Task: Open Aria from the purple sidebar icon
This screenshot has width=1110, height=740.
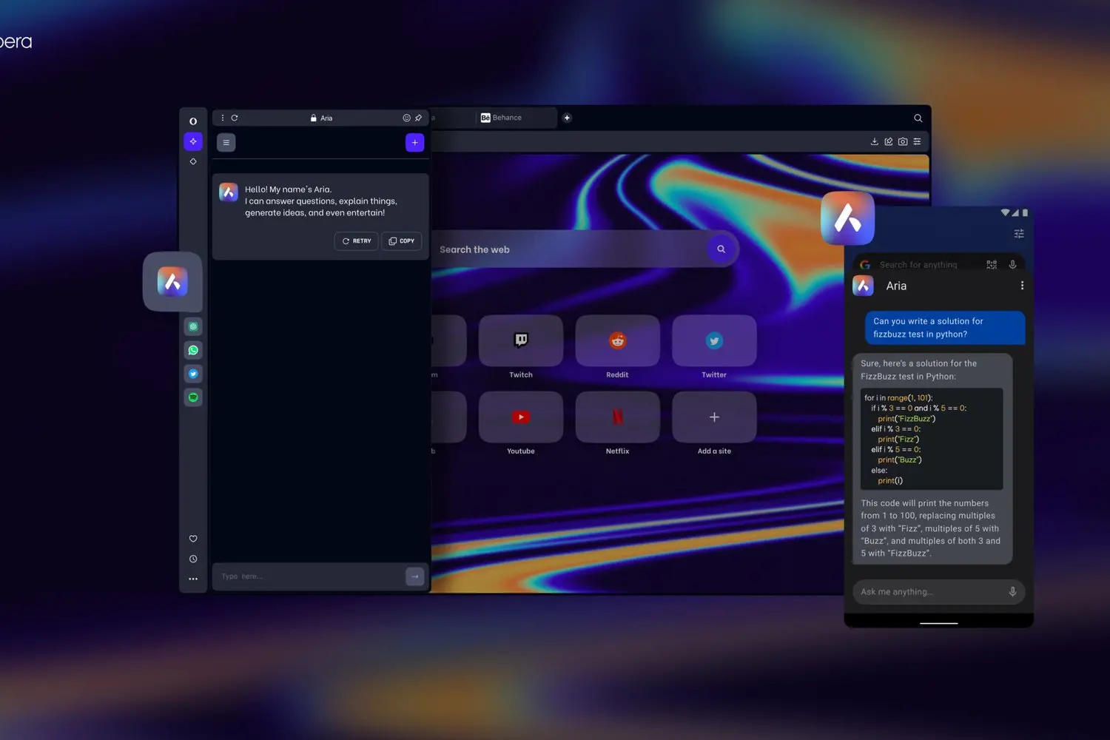Action: pos(193,141)
